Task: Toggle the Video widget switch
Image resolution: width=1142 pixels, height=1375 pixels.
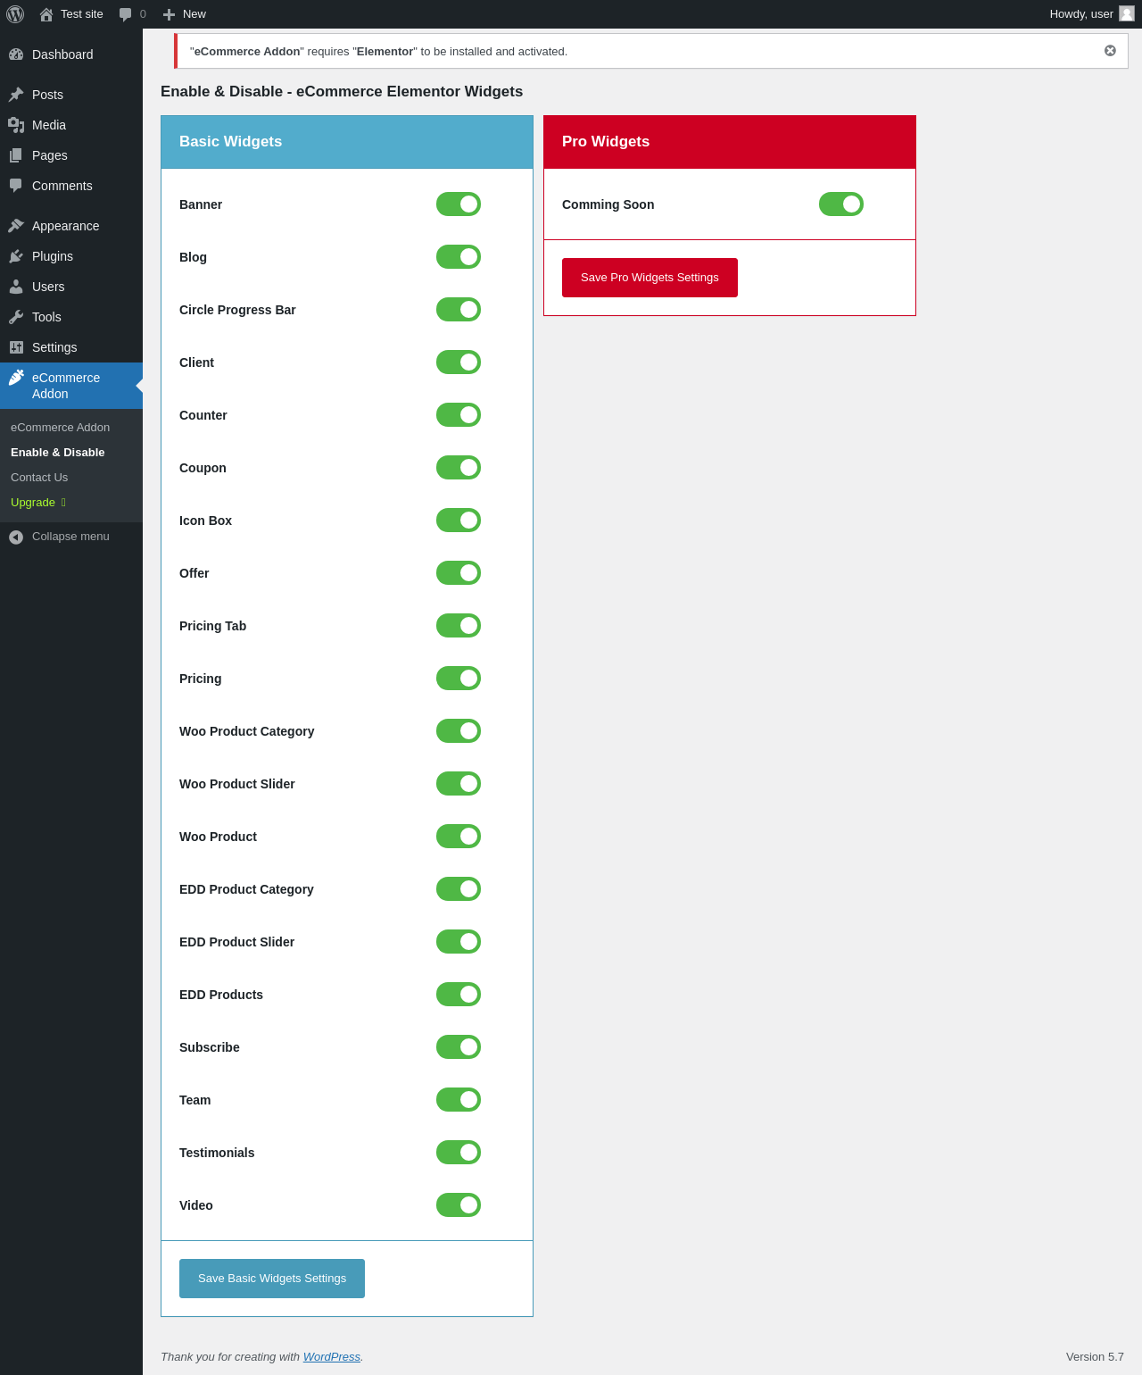Action: [459, 1205]
